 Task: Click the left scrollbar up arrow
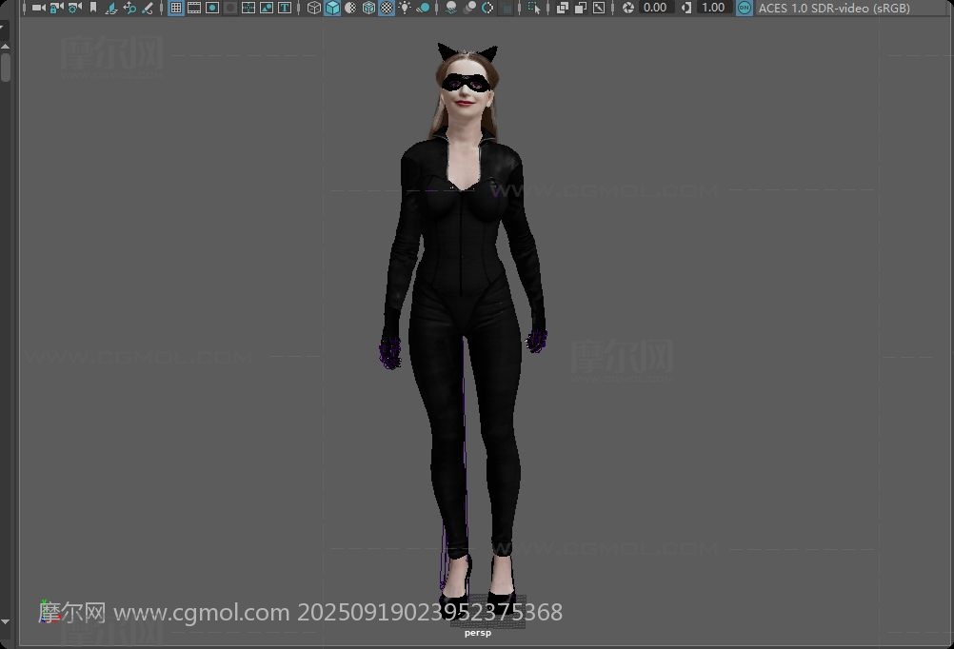(x=5, y=47)
